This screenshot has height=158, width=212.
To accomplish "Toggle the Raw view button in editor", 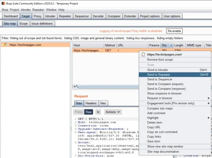I will (x=89, y=112).
